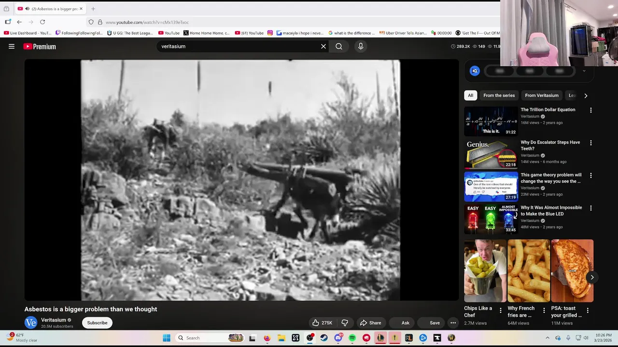Open Uber Driver Tells Asian bookmark

pos(403,33)
